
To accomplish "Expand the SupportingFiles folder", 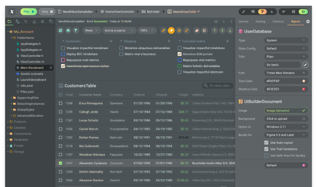I will pyautogui.click(x=11, y=98).
